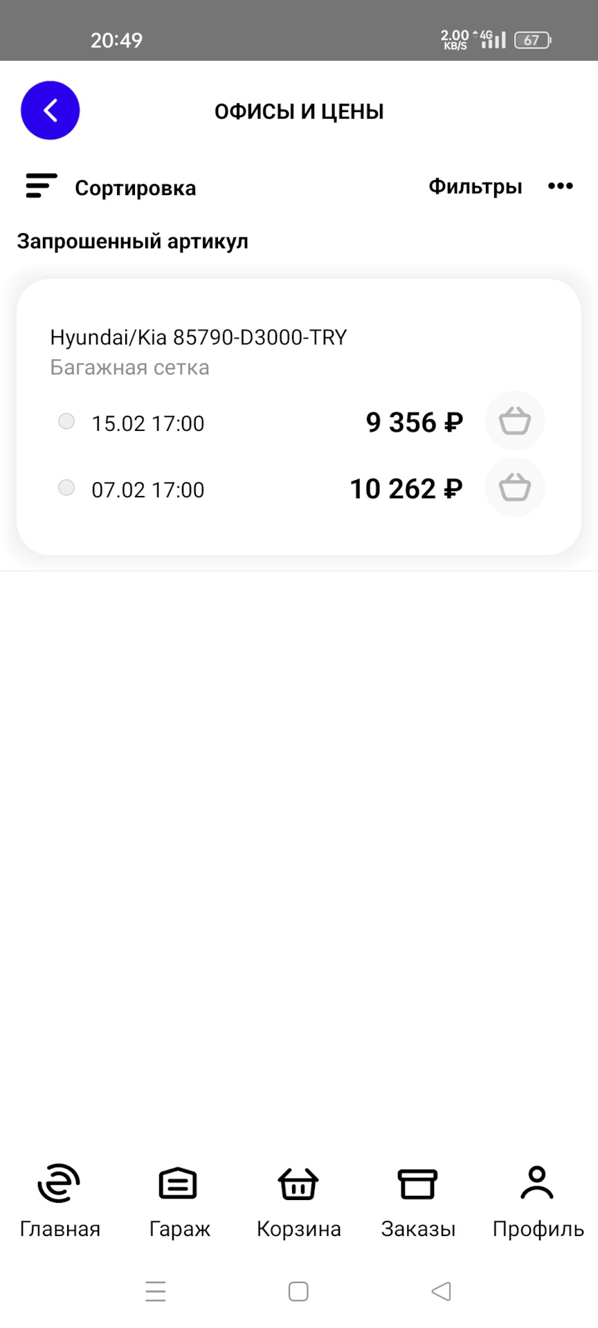Add the 9 356 ₽ offer to cart

point(514,421)
